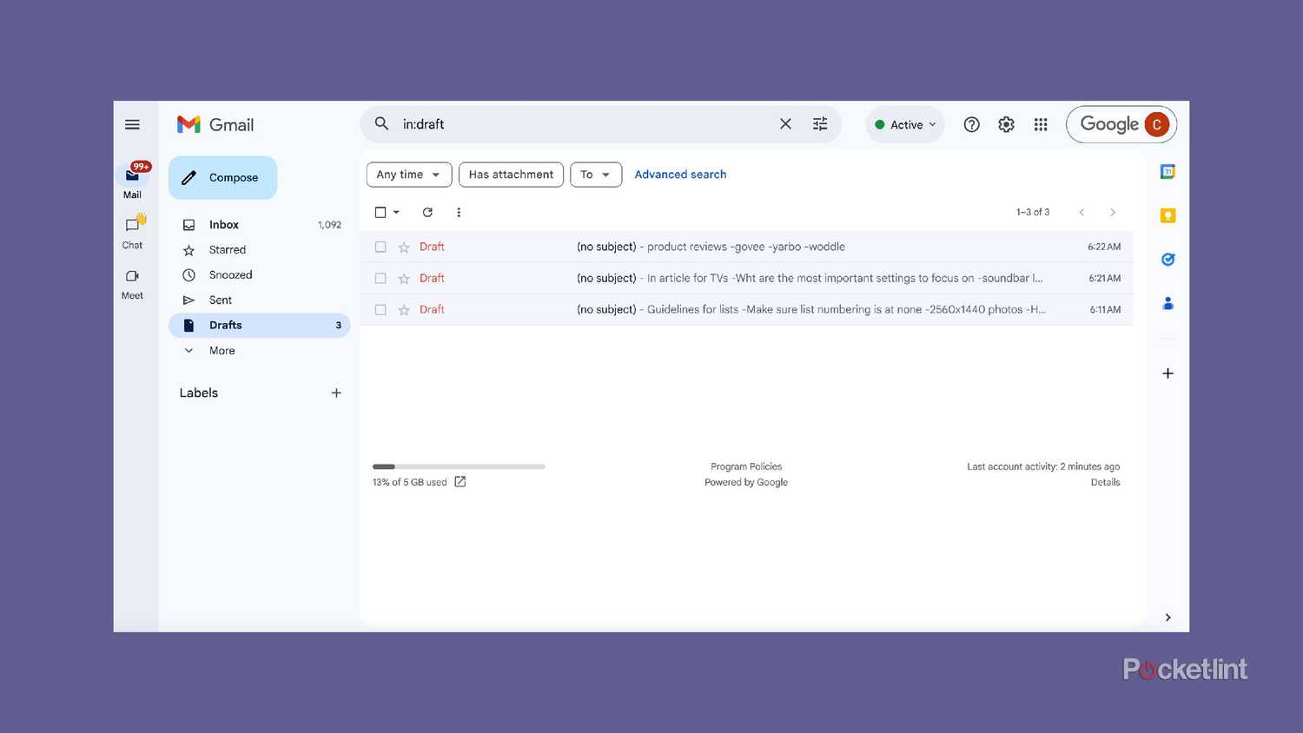Go to the Inbox folder

coord(224,225)
